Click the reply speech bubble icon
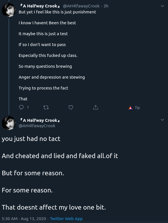The image size is (168, 223). coord(21,107)
